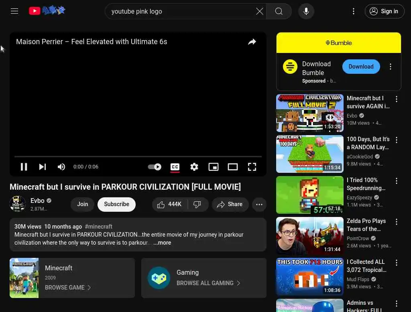This screenshot has height=312, width=411.
Task: Open Parkour Civilization Full Movie 2 thumbnail
Action: point(310,113)
